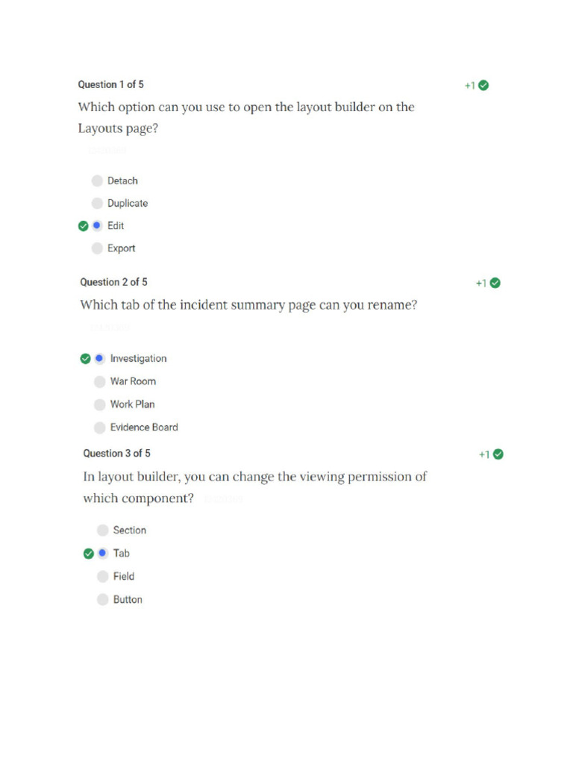Click the green checkmark beside Question 3 score
This screenshot has height=764, width=573.
(x=498, y=454)
